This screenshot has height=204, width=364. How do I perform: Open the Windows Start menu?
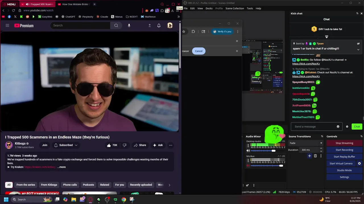pos(6,199)
